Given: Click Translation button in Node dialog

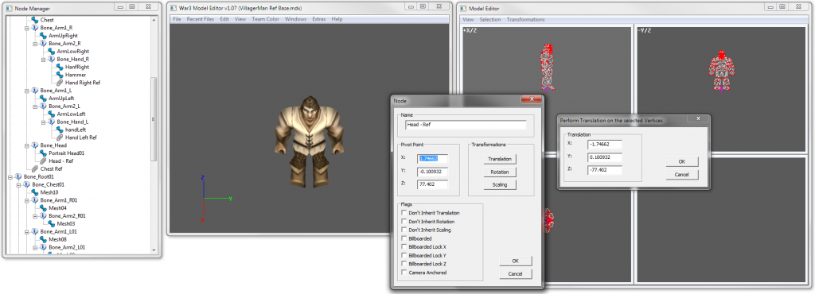Looking at the screenshot, I should 500,159.
